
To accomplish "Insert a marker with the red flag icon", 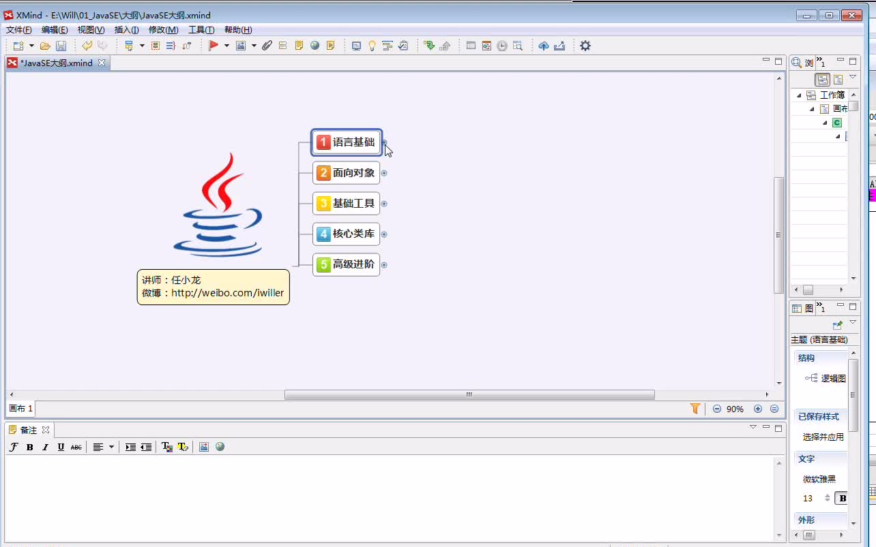I will pyautogui.click(x=214, y=46).
